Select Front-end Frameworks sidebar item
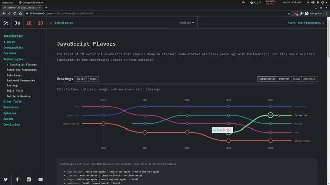Image resolution: width=330 pixels, height=185 pixels. [22, 70]
